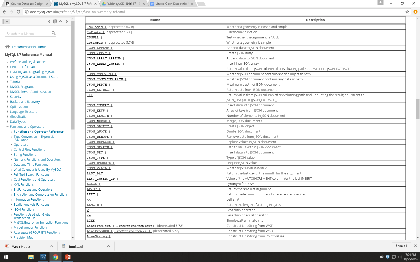Open the manual table of contents book icon
The height and width of the screenshot is (262, 420).
(x=55, y=21)
